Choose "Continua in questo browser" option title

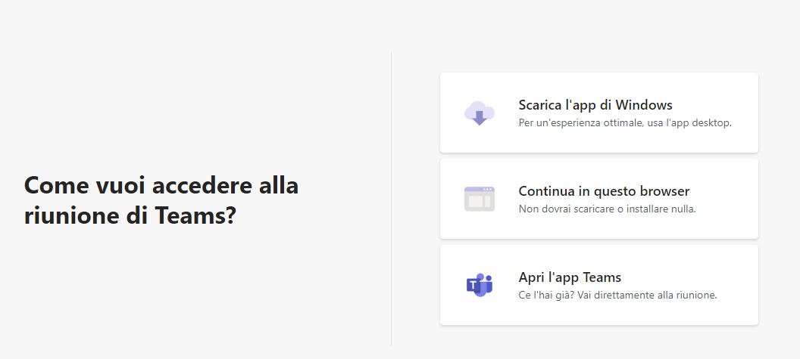(x=604, y=191)
